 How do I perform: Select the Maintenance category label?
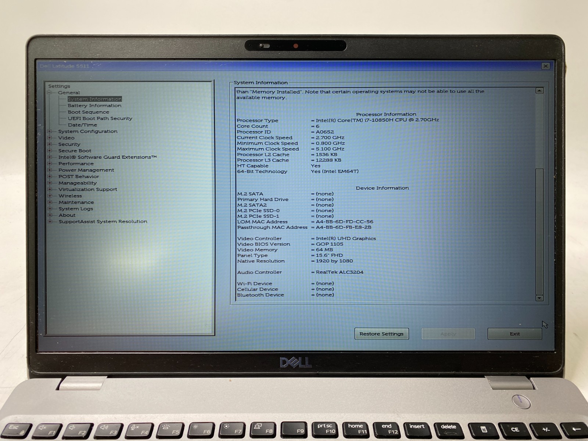pyautogui.click(x=76, y=202)
